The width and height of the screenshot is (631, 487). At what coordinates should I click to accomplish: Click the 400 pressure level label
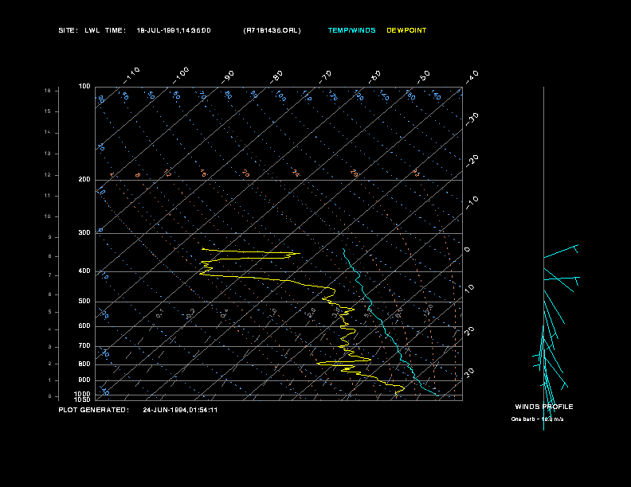pos(84,271)
